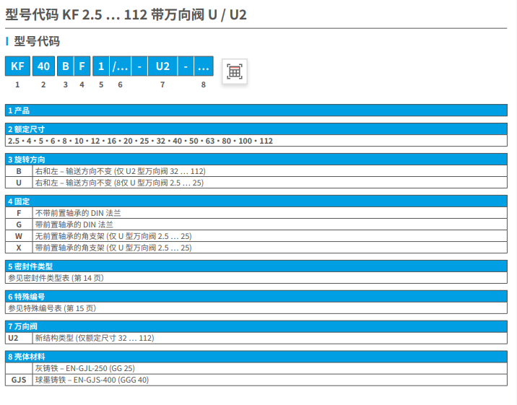Click the blue KF code box
Screen dimensions: 517x405
click(18, 66)
